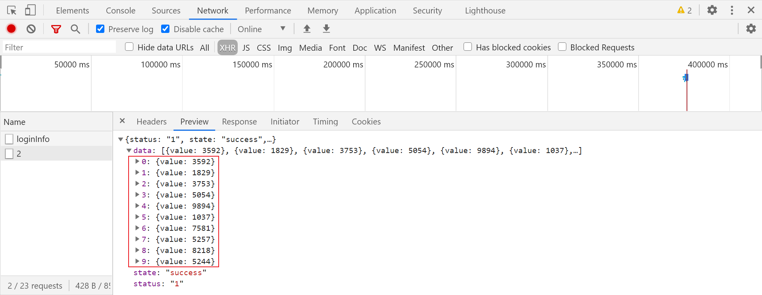Expand item 4 with value 9894

[x=137, y=206]
